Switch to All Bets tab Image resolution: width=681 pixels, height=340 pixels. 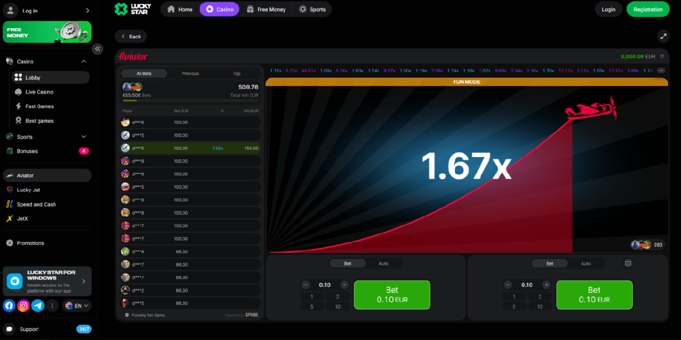144,74
